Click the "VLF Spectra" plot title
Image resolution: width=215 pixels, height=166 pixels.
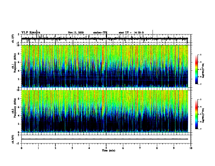31,33
